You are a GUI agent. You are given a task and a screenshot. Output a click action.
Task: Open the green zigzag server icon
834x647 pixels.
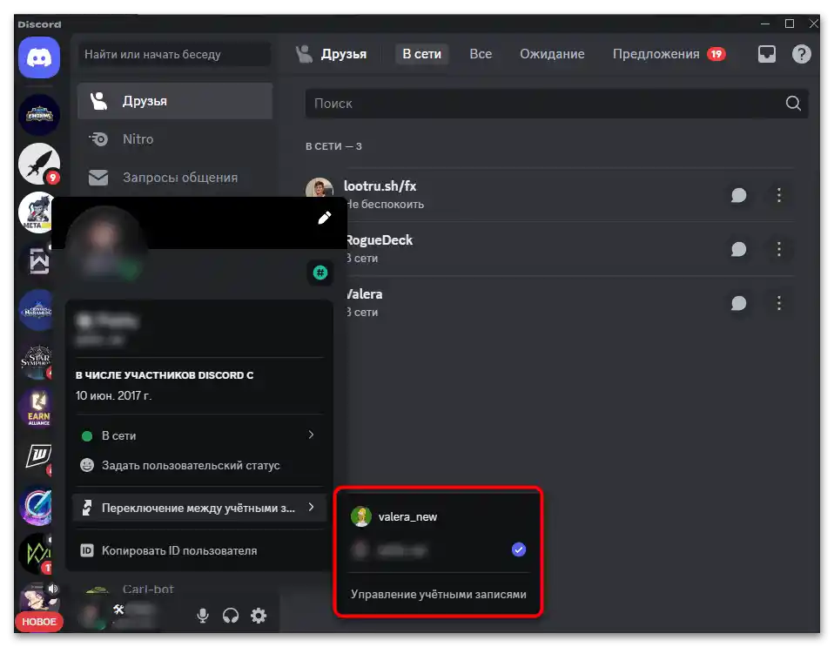(x=37, y=553)
